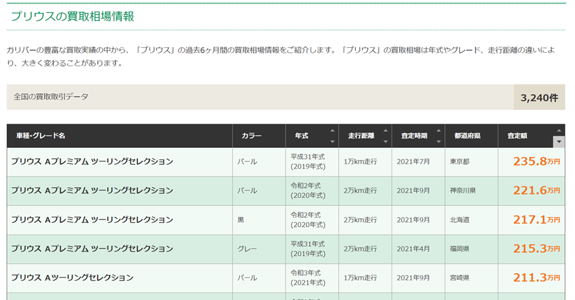Sort 査定時期 ascending using up arrow

click(x=438, y=130)
